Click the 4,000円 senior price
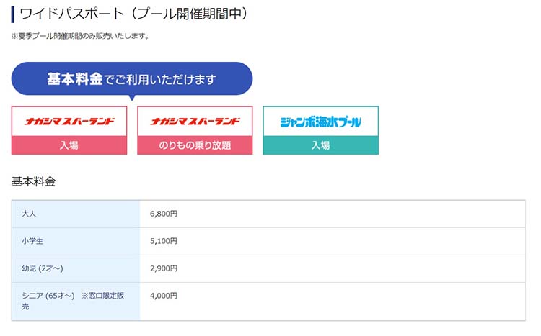Viewport: 541px width, 336px height. [x=164, y=296]
